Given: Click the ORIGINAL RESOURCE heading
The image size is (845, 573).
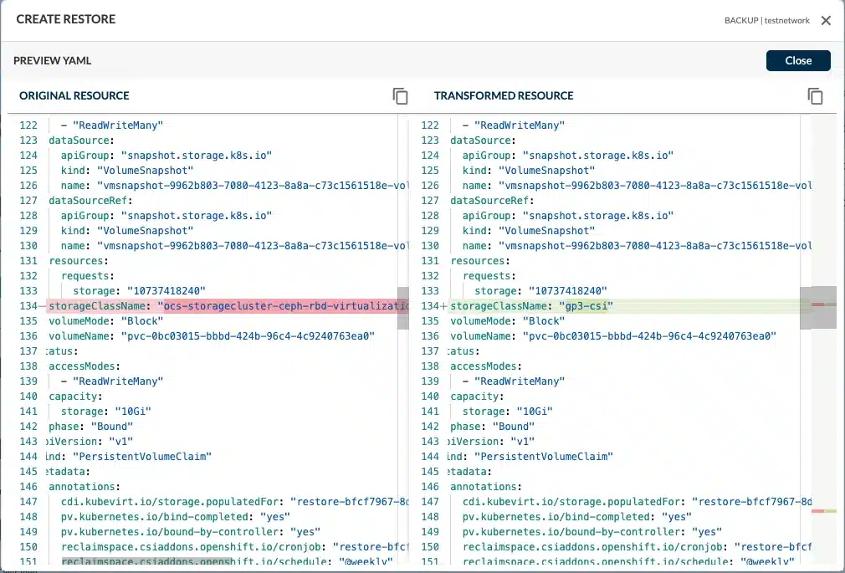Looking at the screenshot, I should pos(74,96).
